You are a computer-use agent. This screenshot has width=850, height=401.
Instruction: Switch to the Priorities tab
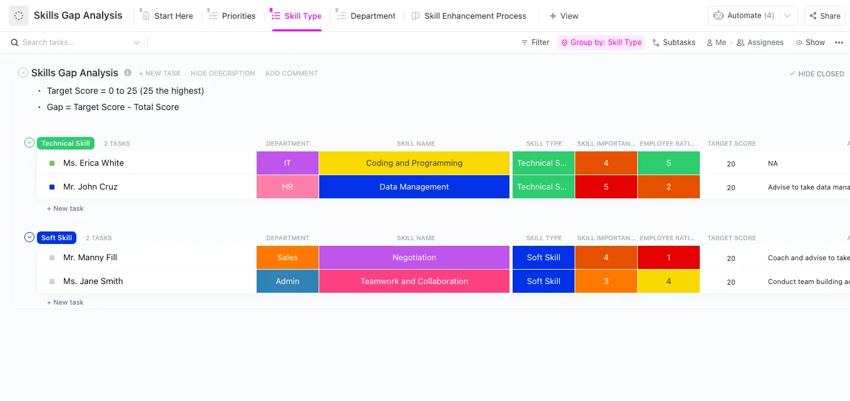tap(231, 16)
